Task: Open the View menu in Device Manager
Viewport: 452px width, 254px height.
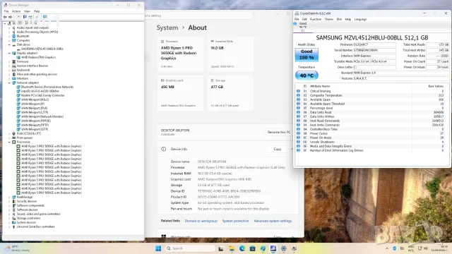Action: tap(27, 11)
